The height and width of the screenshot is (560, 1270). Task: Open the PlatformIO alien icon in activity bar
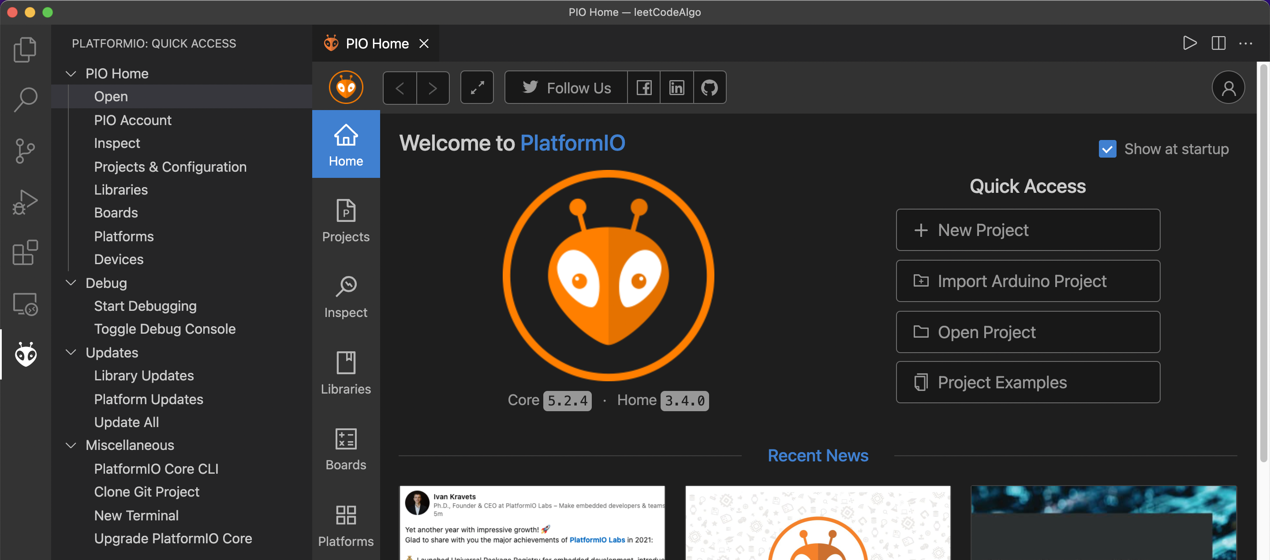tap(26, 354)
